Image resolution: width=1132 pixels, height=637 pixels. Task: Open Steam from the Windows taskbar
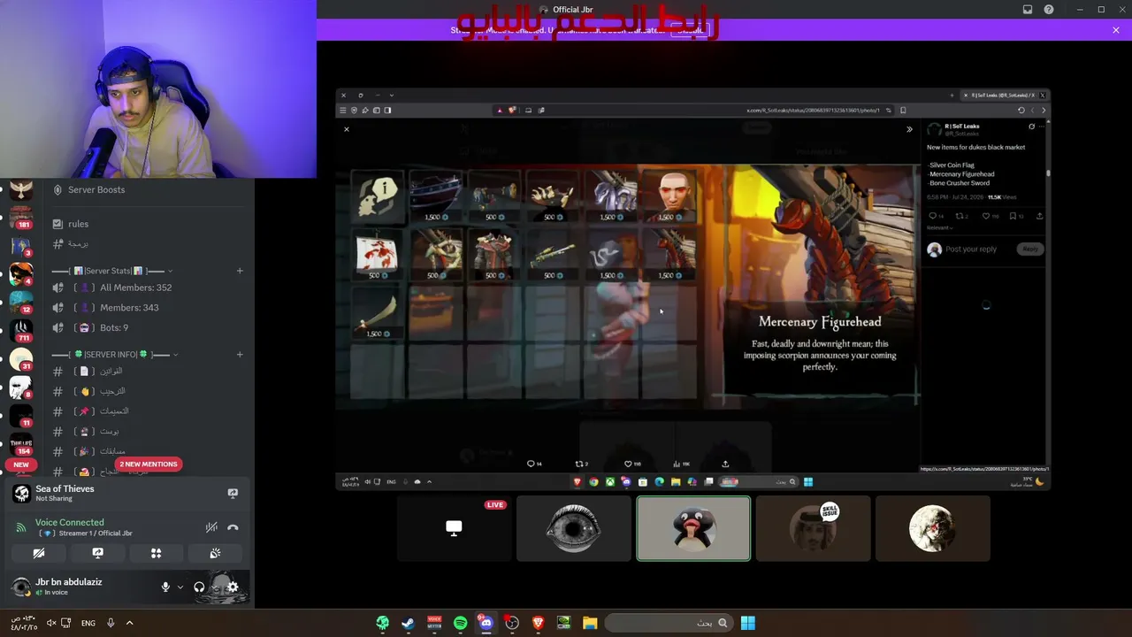pos(408,623)
